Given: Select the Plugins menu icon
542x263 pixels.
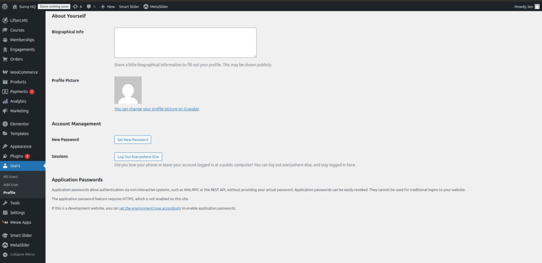Looking at the screenshot, I should click(x=5, y=156).
